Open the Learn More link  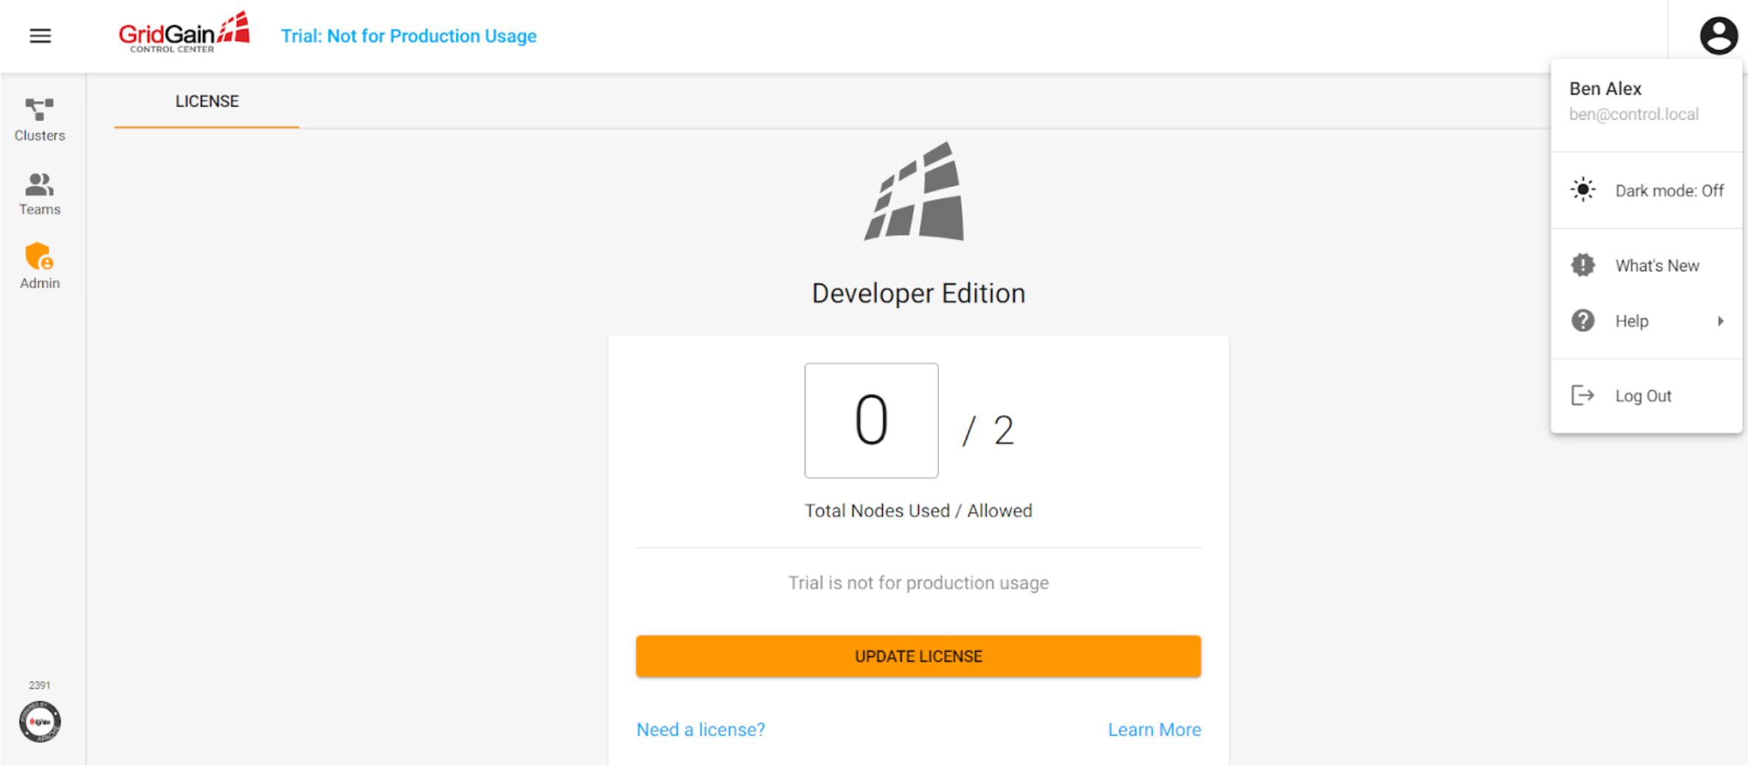click(1155, 730)
